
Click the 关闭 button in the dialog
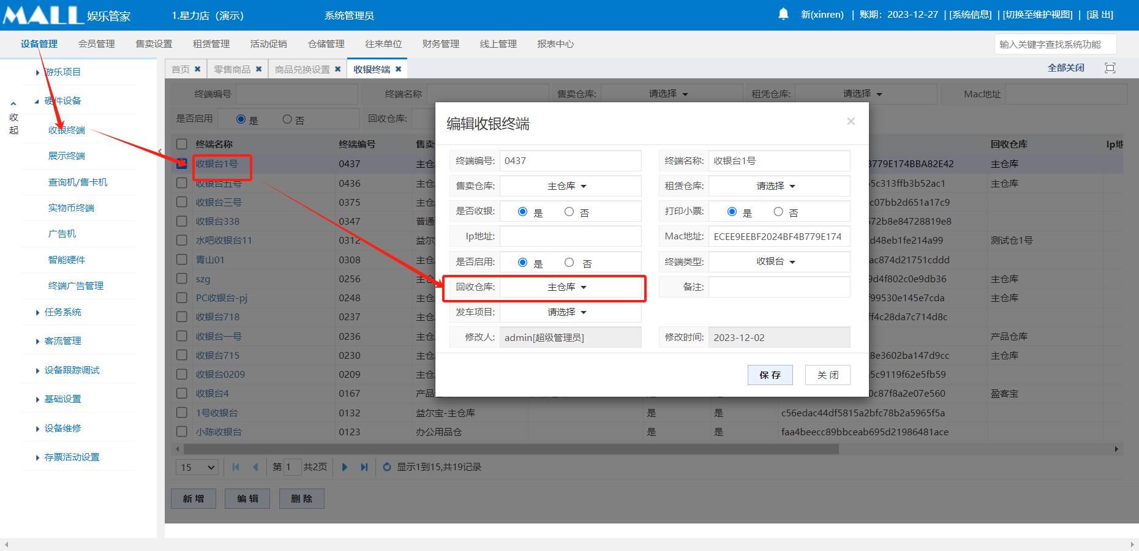pyautogui.click(x=828, y=375)
